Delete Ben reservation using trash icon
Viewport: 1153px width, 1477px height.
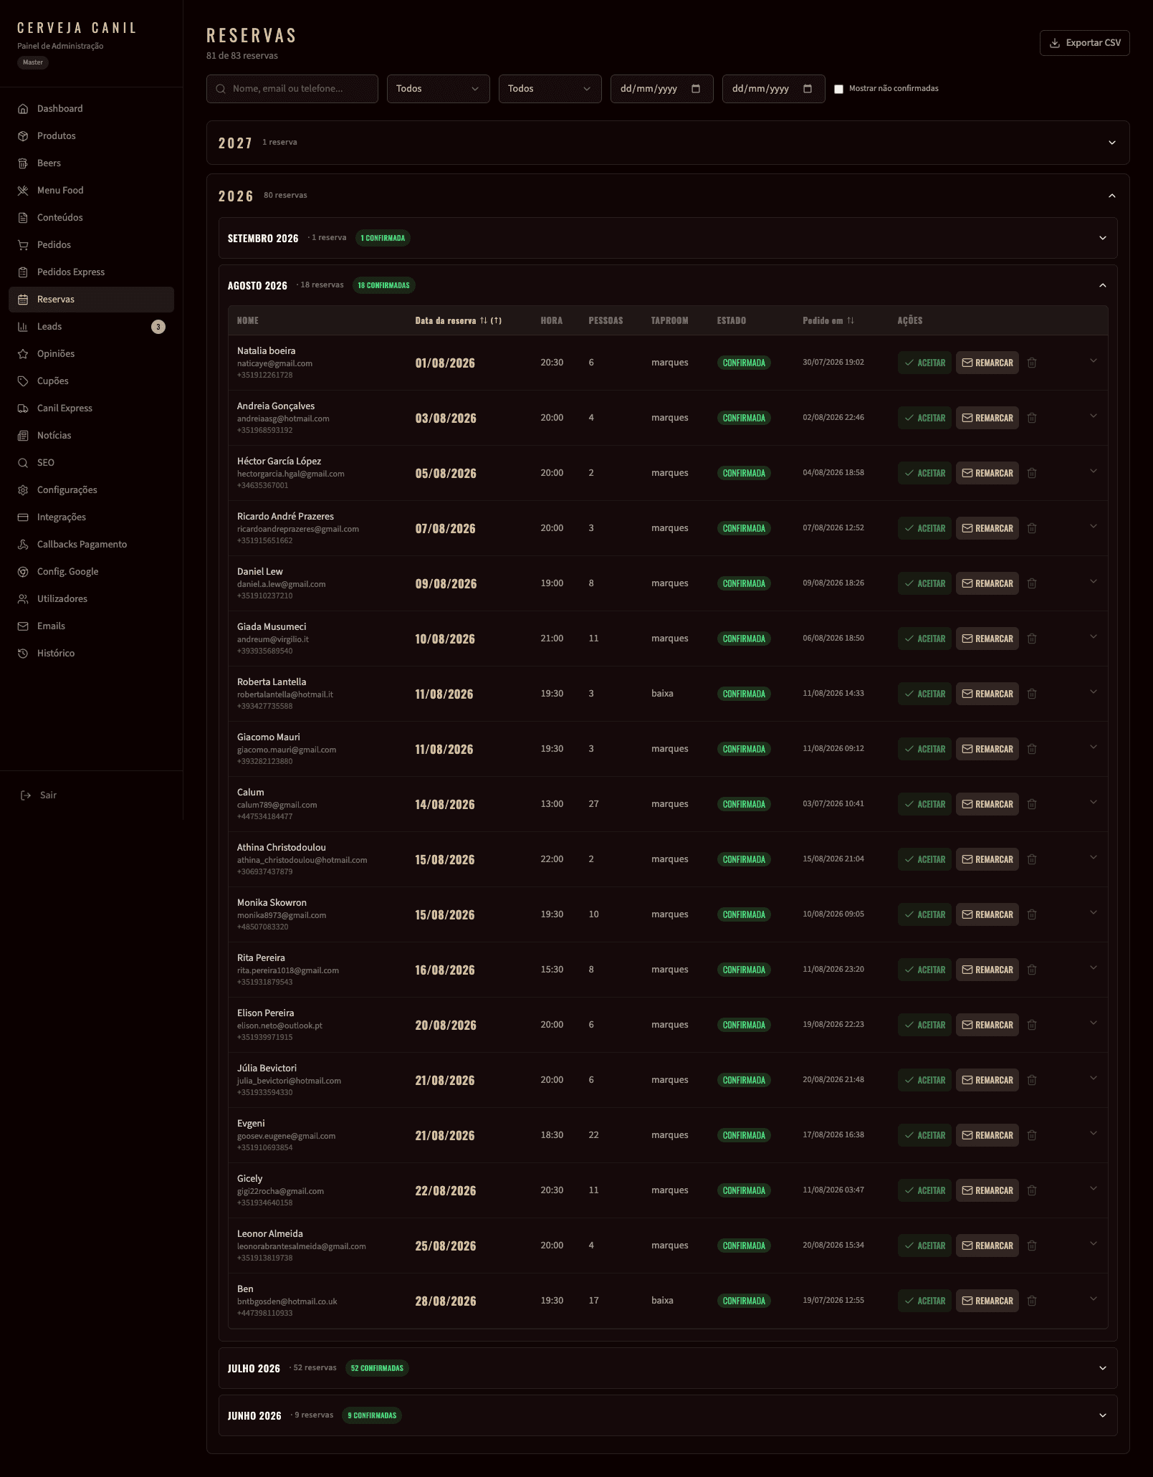pos(1032,1301)
